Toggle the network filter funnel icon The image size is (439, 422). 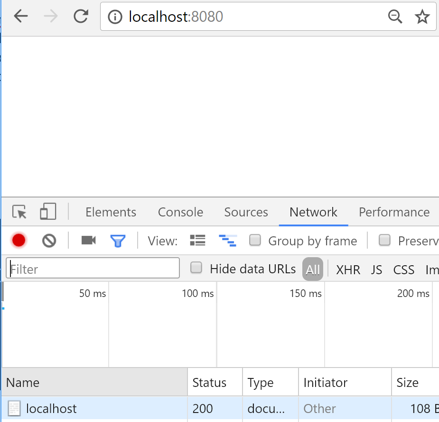(x=118, y=241)
